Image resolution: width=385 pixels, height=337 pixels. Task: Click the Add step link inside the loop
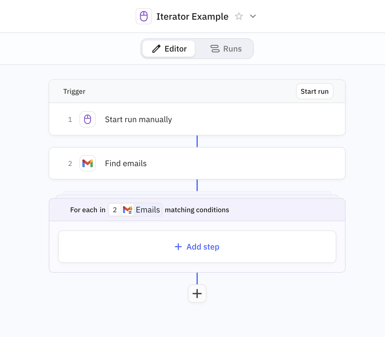[203, 247]
